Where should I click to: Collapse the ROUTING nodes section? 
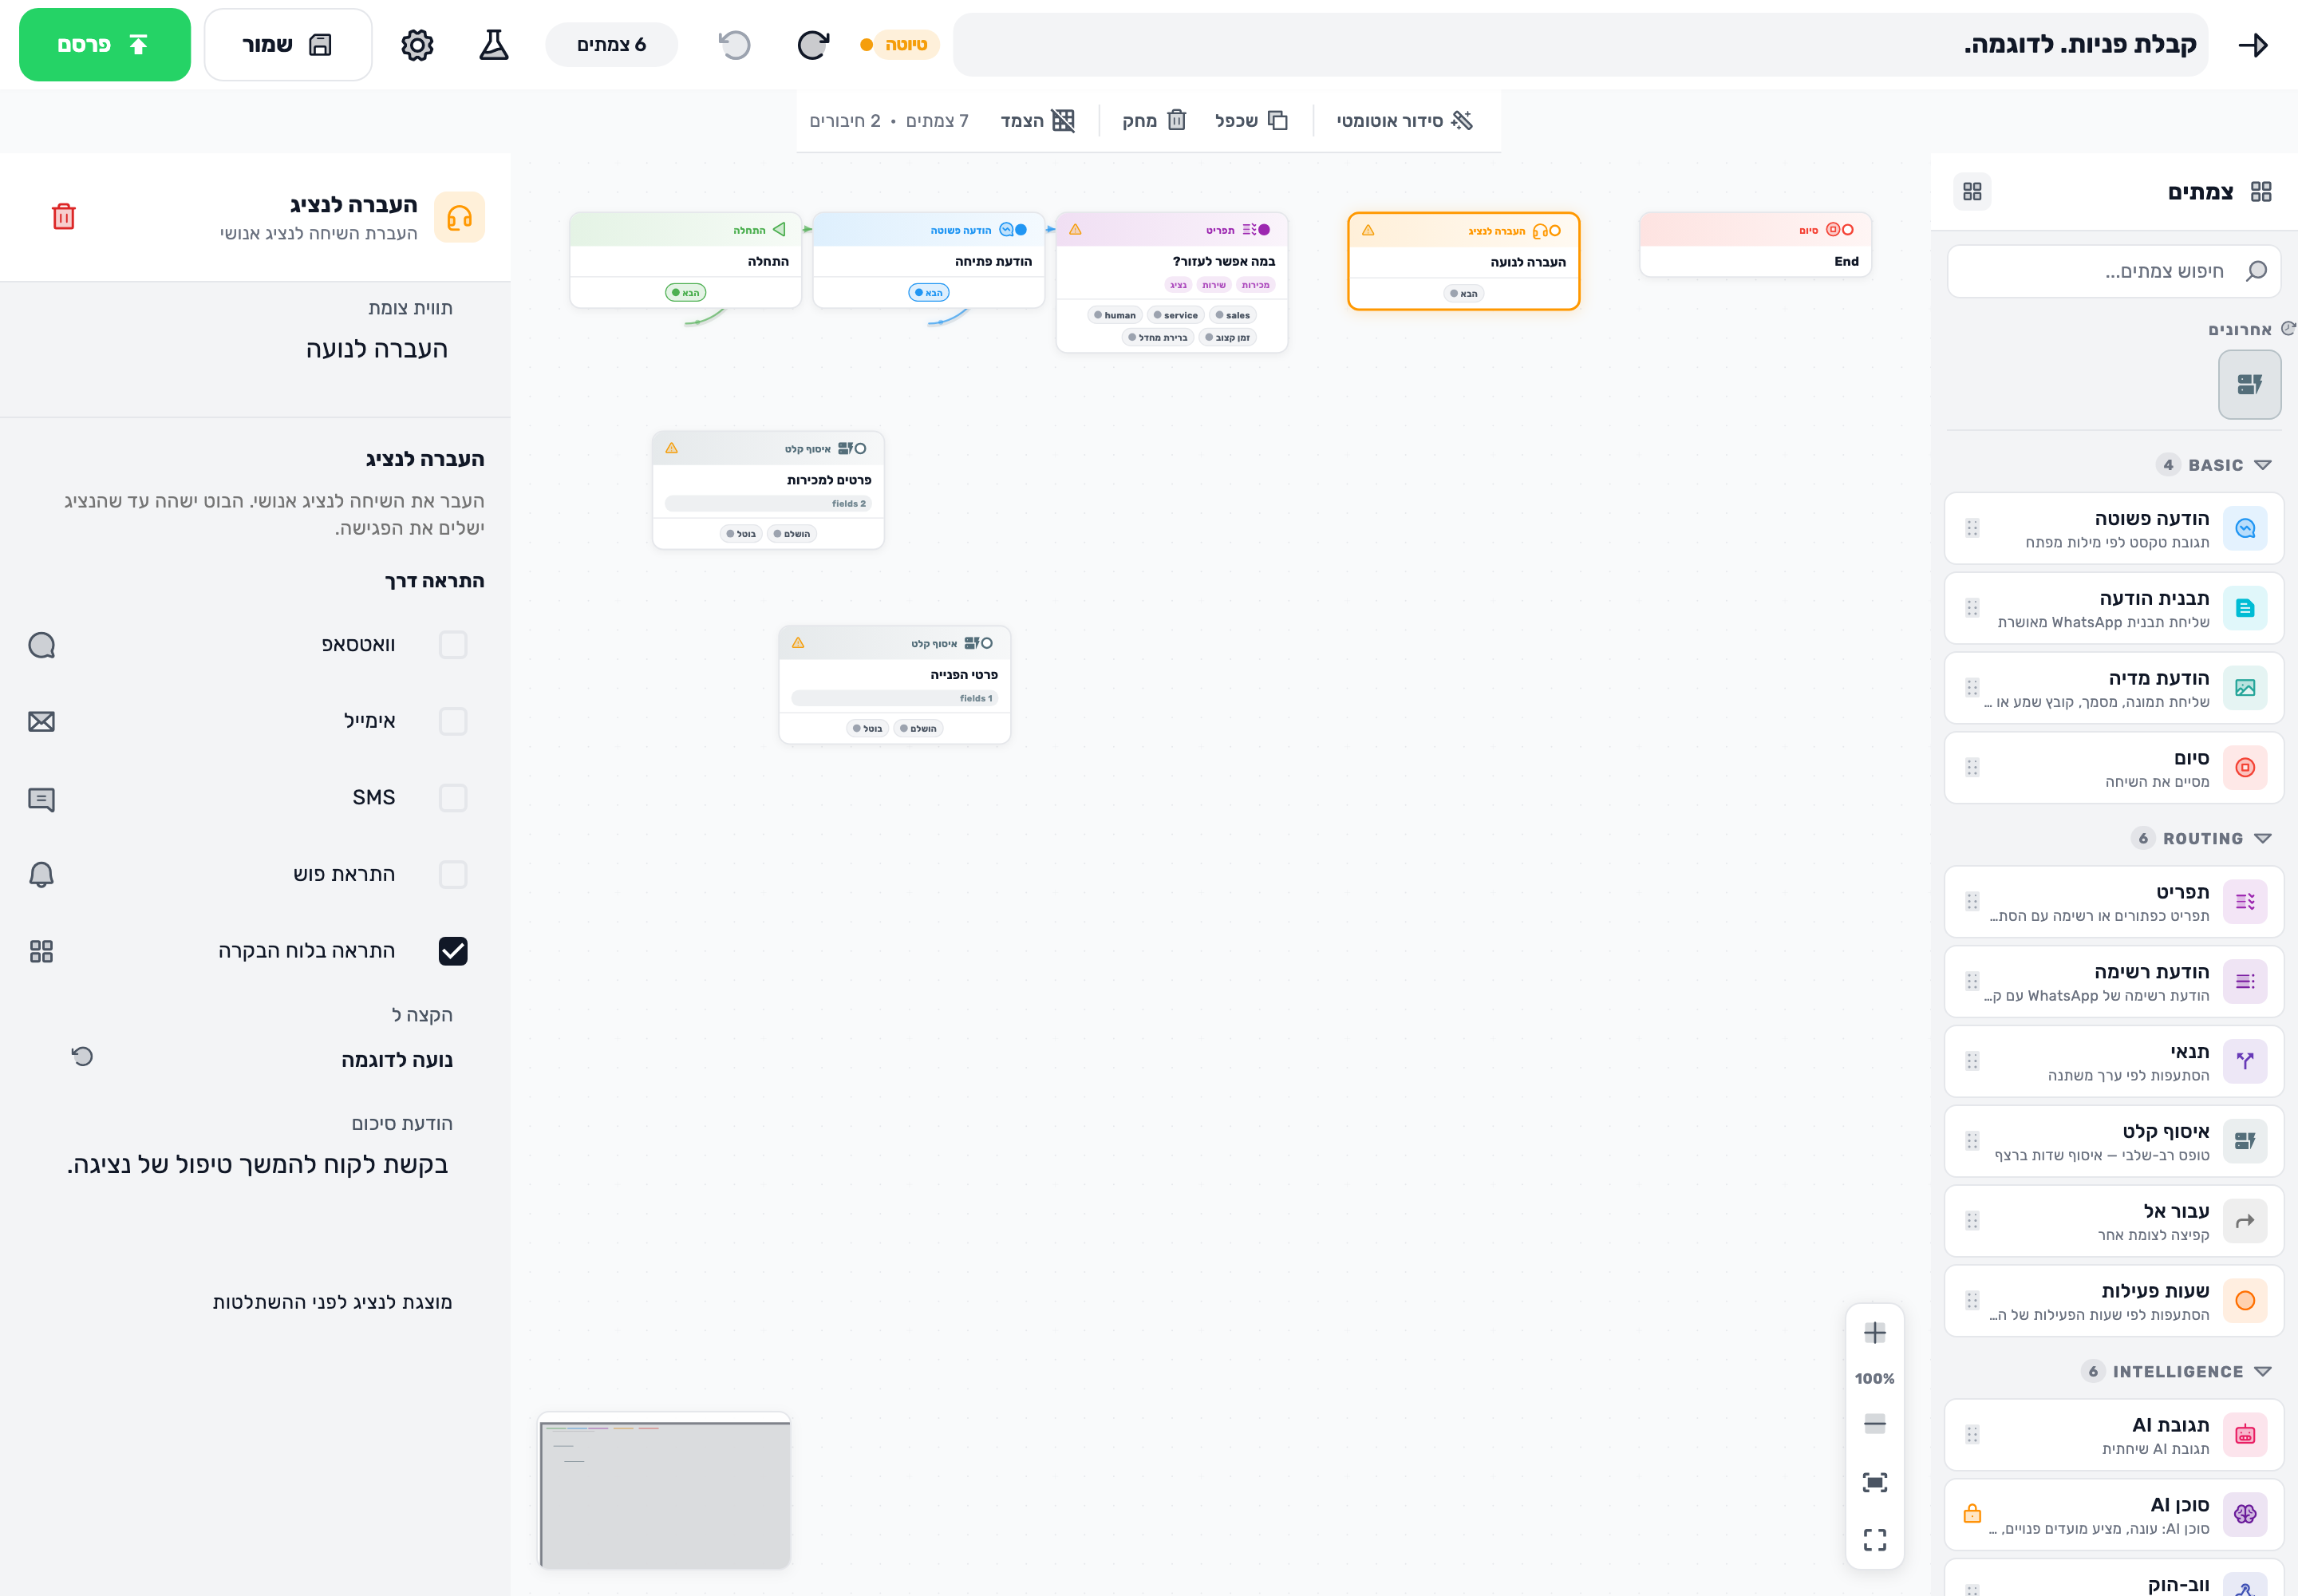(x=2262, y=839)
